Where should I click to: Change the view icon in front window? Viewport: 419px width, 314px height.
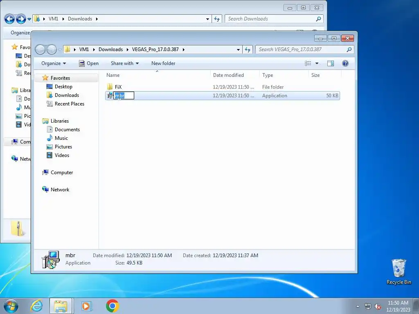pyautogui.click(x=308, y=63)
